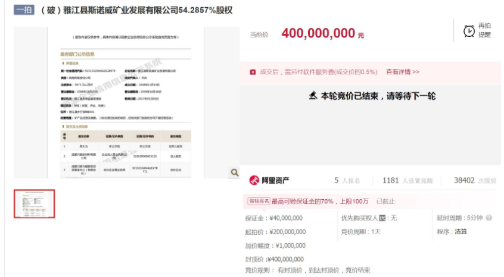Click 最高可赔保证金的70%，上限100万 text

click(x=320, y=202)
